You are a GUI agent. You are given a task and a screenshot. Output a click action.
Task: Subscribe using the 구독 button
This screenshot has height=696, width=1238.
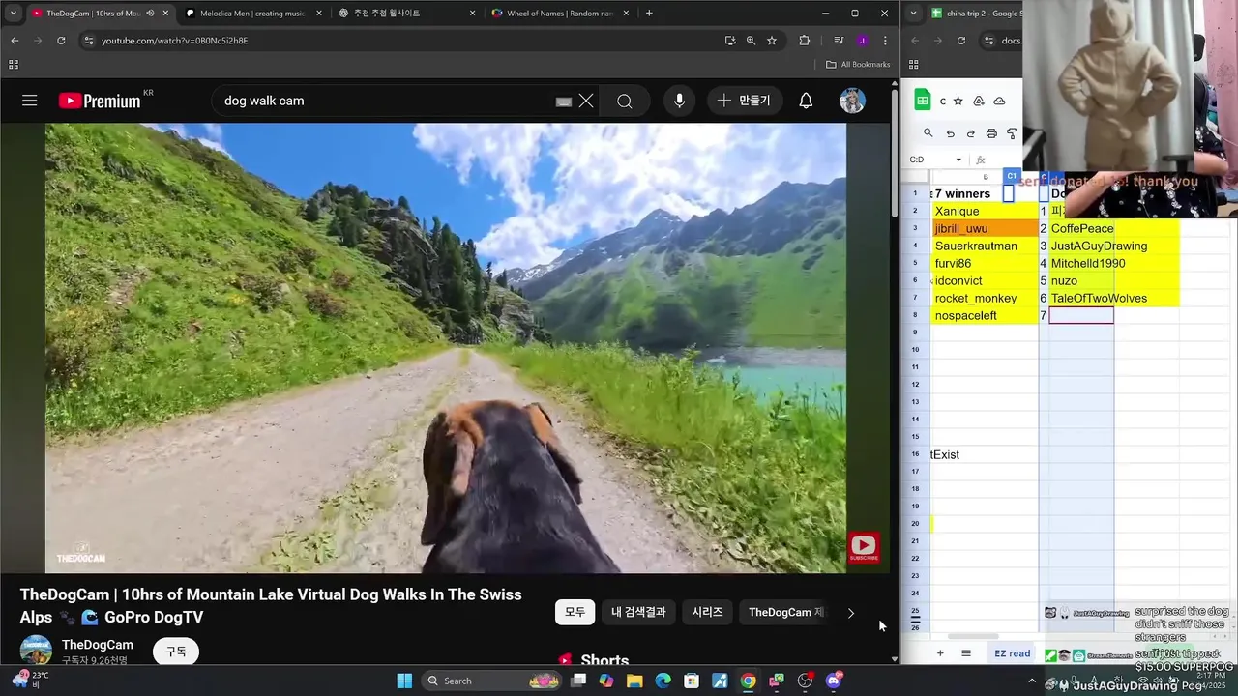click(176, 652)
